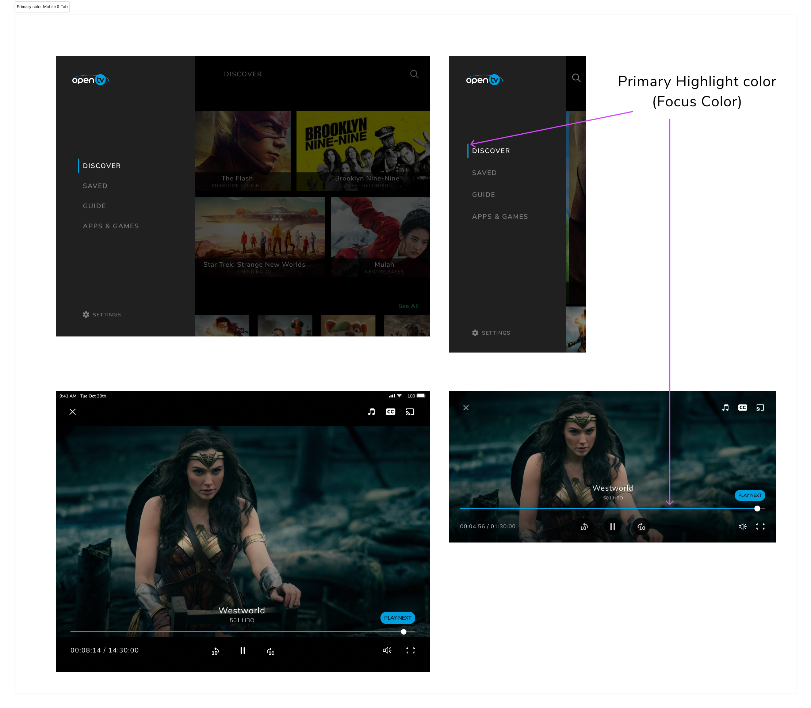Select Apps & Games in mobile sidebar

tap(500, 217)
